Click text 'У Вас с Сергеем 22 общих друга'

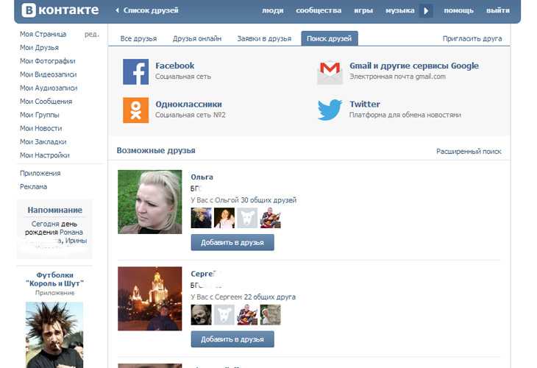tap(243, 297)
